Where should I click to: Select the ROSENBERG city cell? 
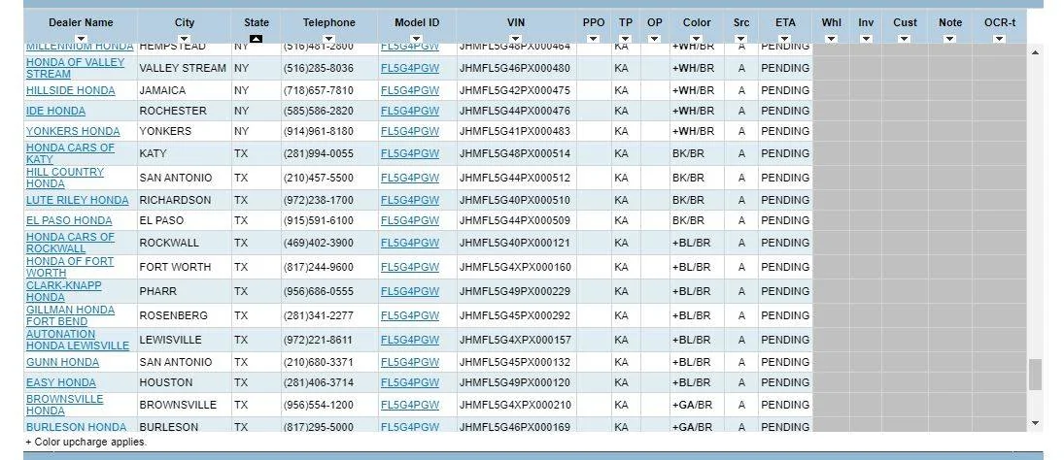[x=184, y=315]
